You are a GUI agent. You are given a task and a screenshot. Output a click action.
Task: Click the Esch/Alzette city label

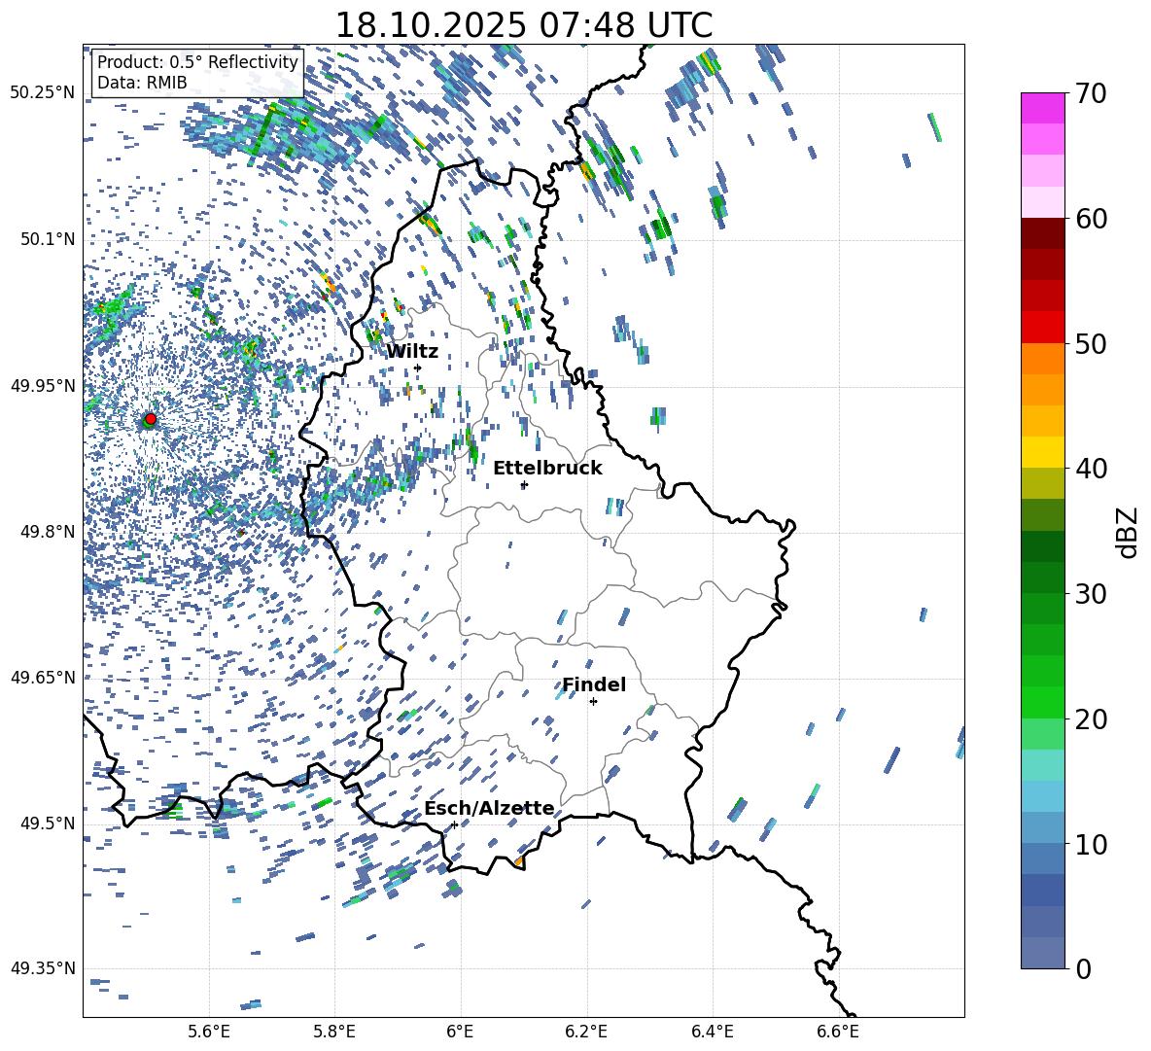coord(489,808)
